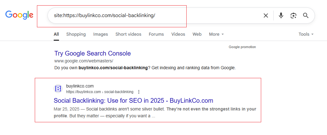This screenshot has height=135, width=327.
Task: Go to the Videos tab
Action: click(178, 34)
